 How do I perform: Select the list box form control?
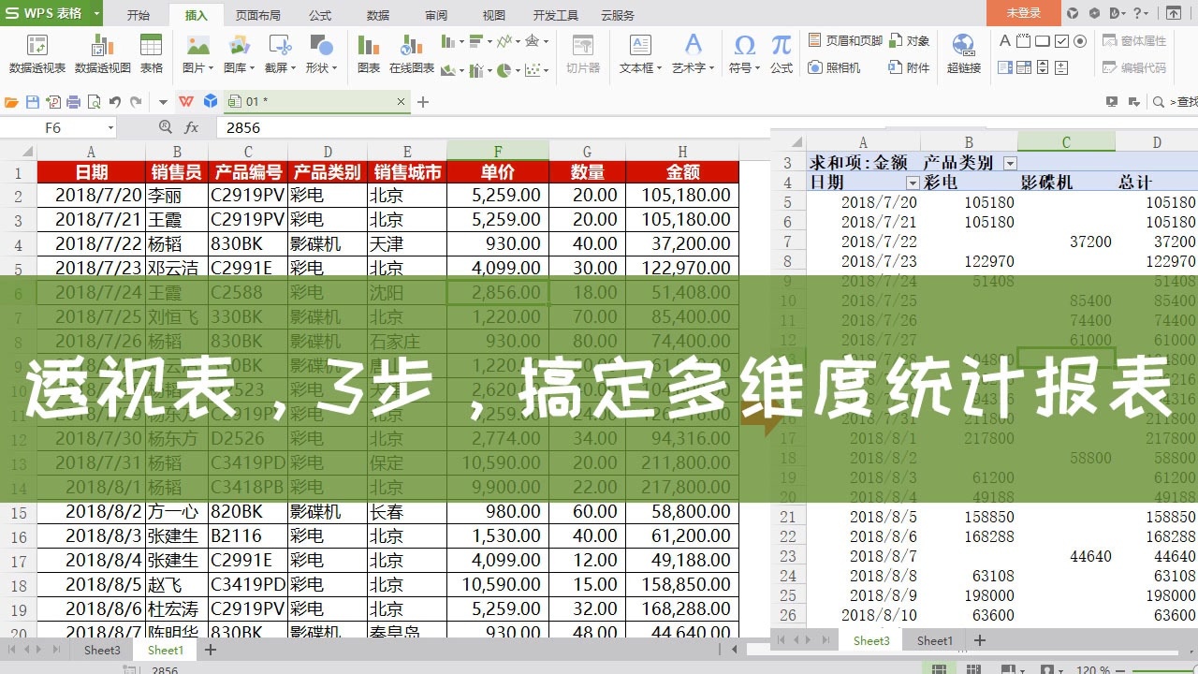click(x=1005, y=67)
